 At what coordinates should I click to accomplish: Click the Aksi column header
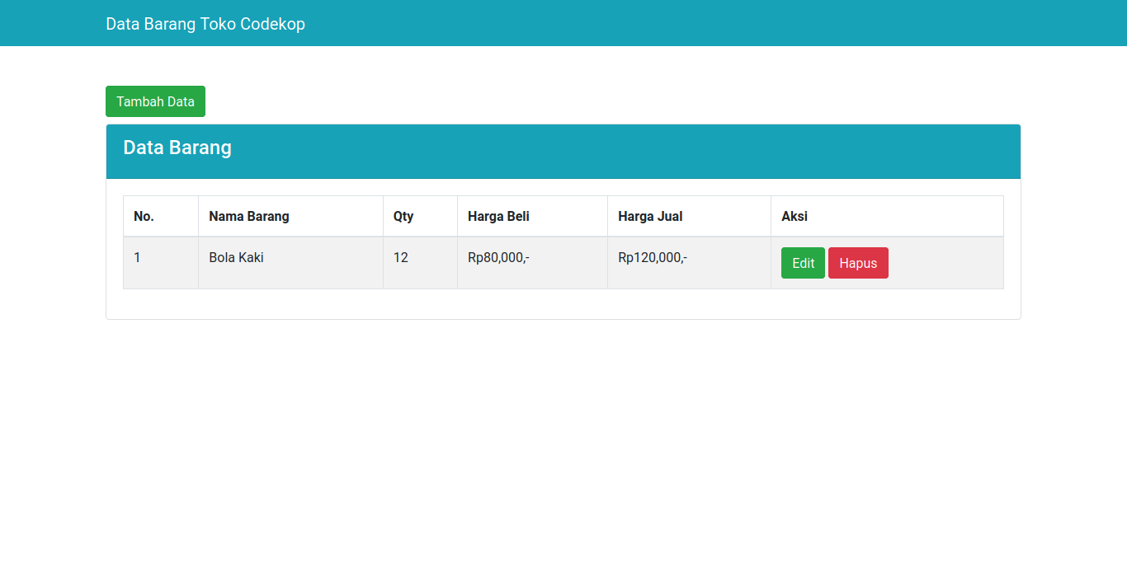(x=795, y=216)
